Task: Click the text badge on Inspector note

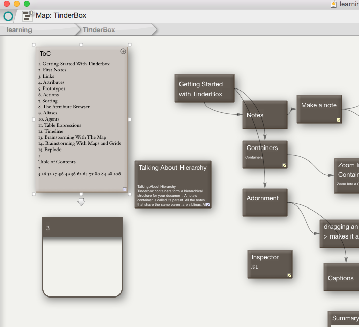Action: pyautogui.click(x=289, y=275)
